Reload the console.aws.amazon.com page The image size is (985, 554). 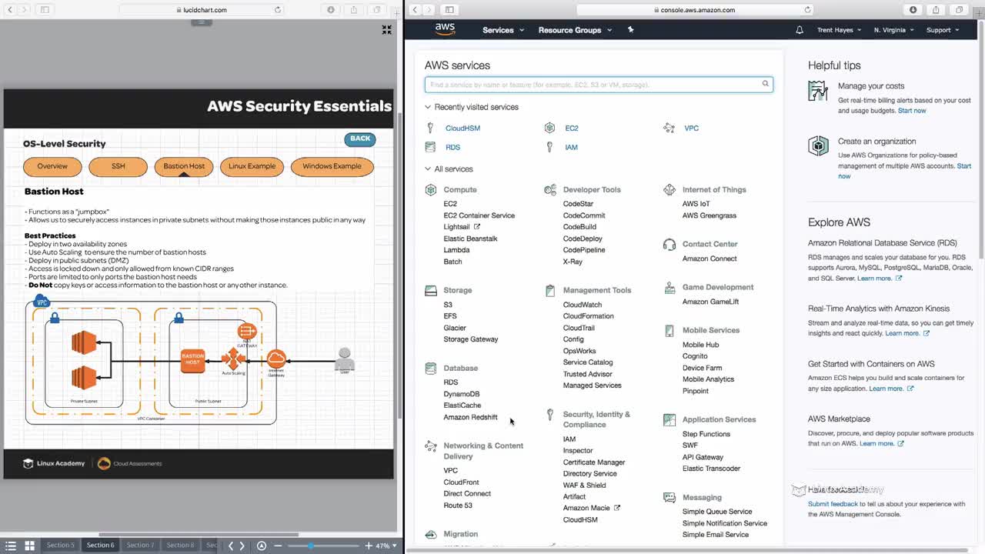tap(807, 10)
